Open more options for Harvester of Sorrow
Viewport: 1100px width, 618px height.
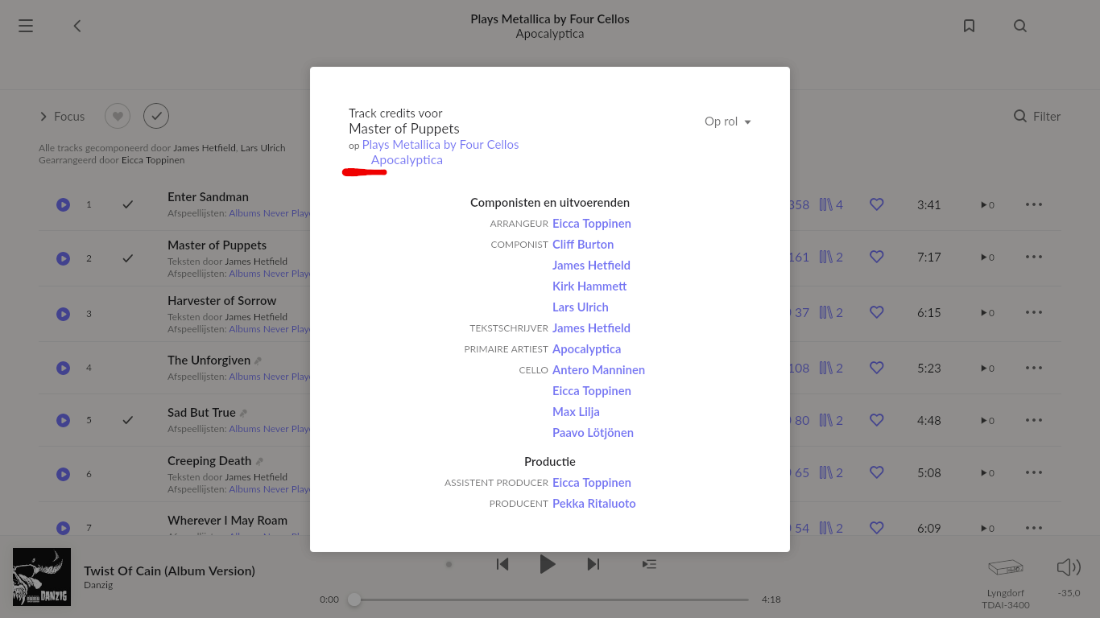(1034, 312)
